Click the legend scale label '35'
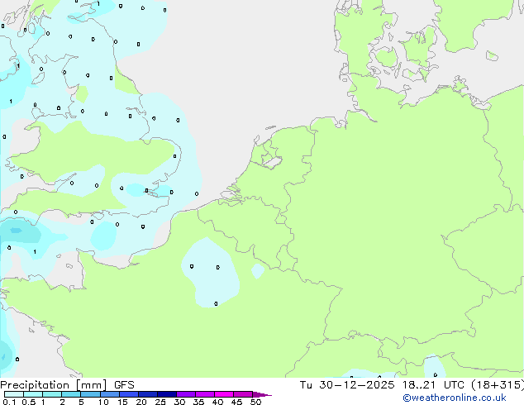The height and width of the screenshot is (405, 524). click(198, 402)
